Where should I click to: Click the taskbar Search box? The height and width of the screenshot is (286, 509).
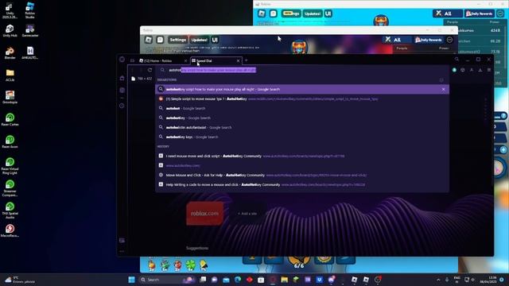click(167, 280)
